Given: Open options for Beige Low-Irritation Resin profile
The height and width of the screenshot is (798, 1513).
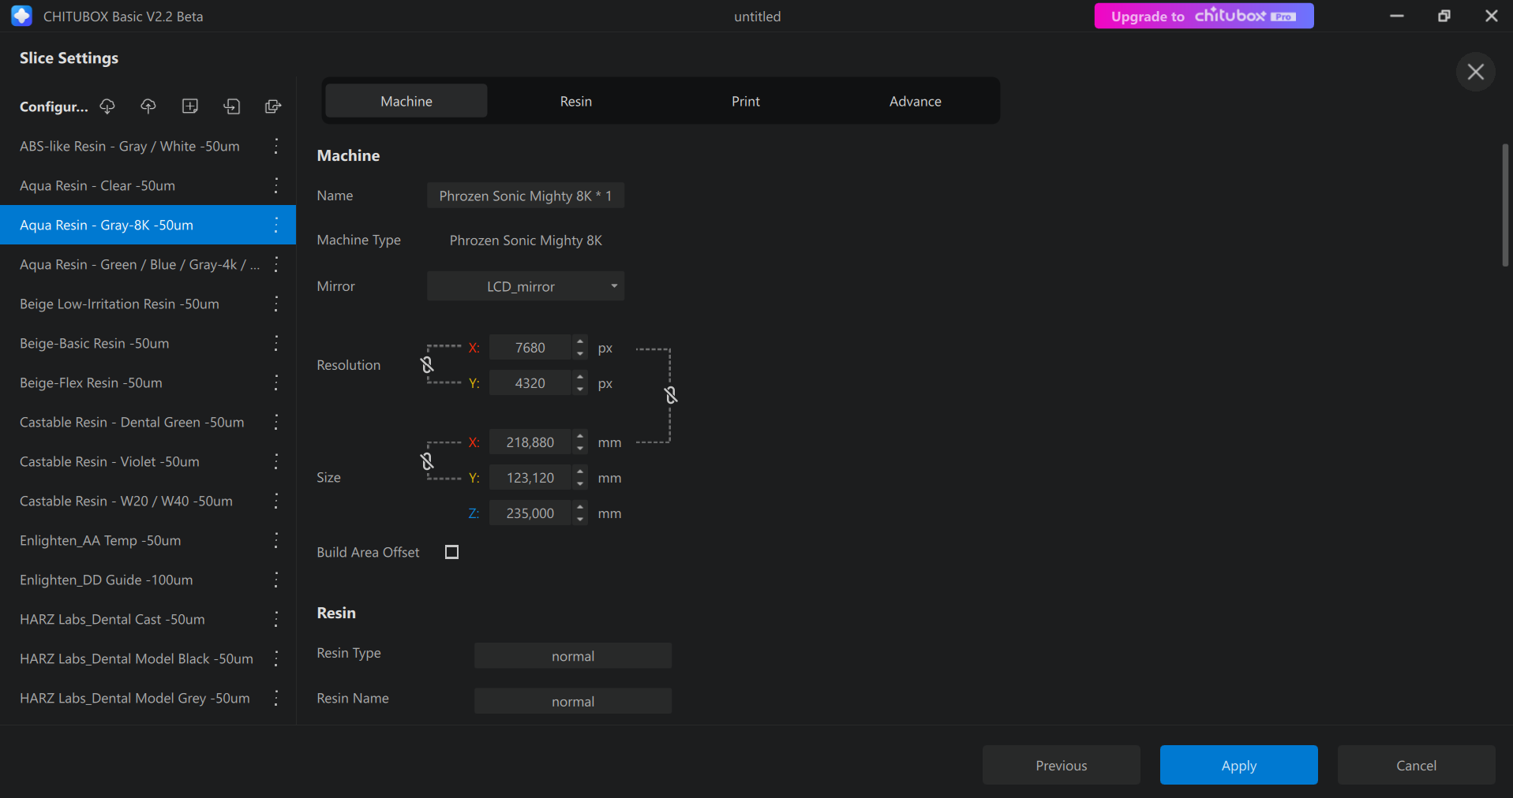Looking at the screenshot, I should click(x=276, y=304).
